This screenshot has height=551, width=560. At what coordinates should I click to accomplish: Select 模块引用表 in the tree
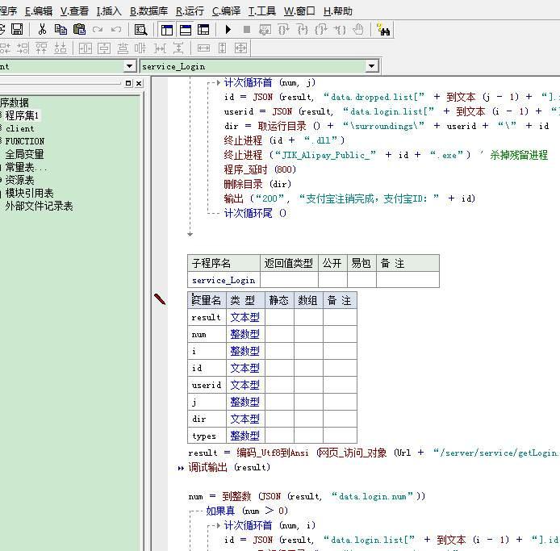(x=29, y=193)
